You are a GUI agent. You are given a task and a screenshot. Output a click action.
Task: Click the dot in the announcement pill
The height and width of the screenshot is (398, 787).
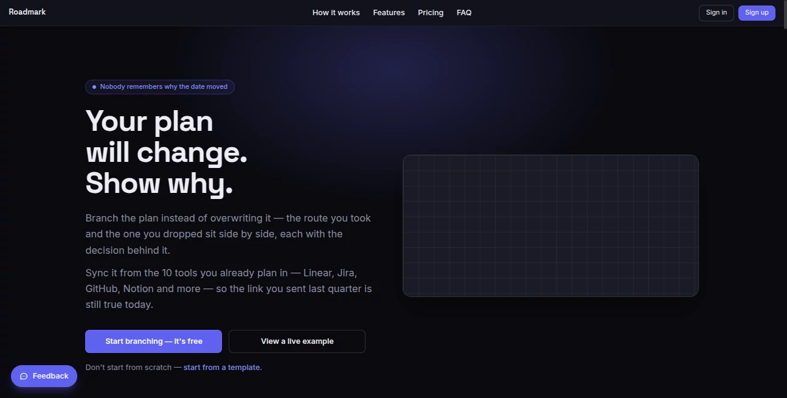coord(94,87)
